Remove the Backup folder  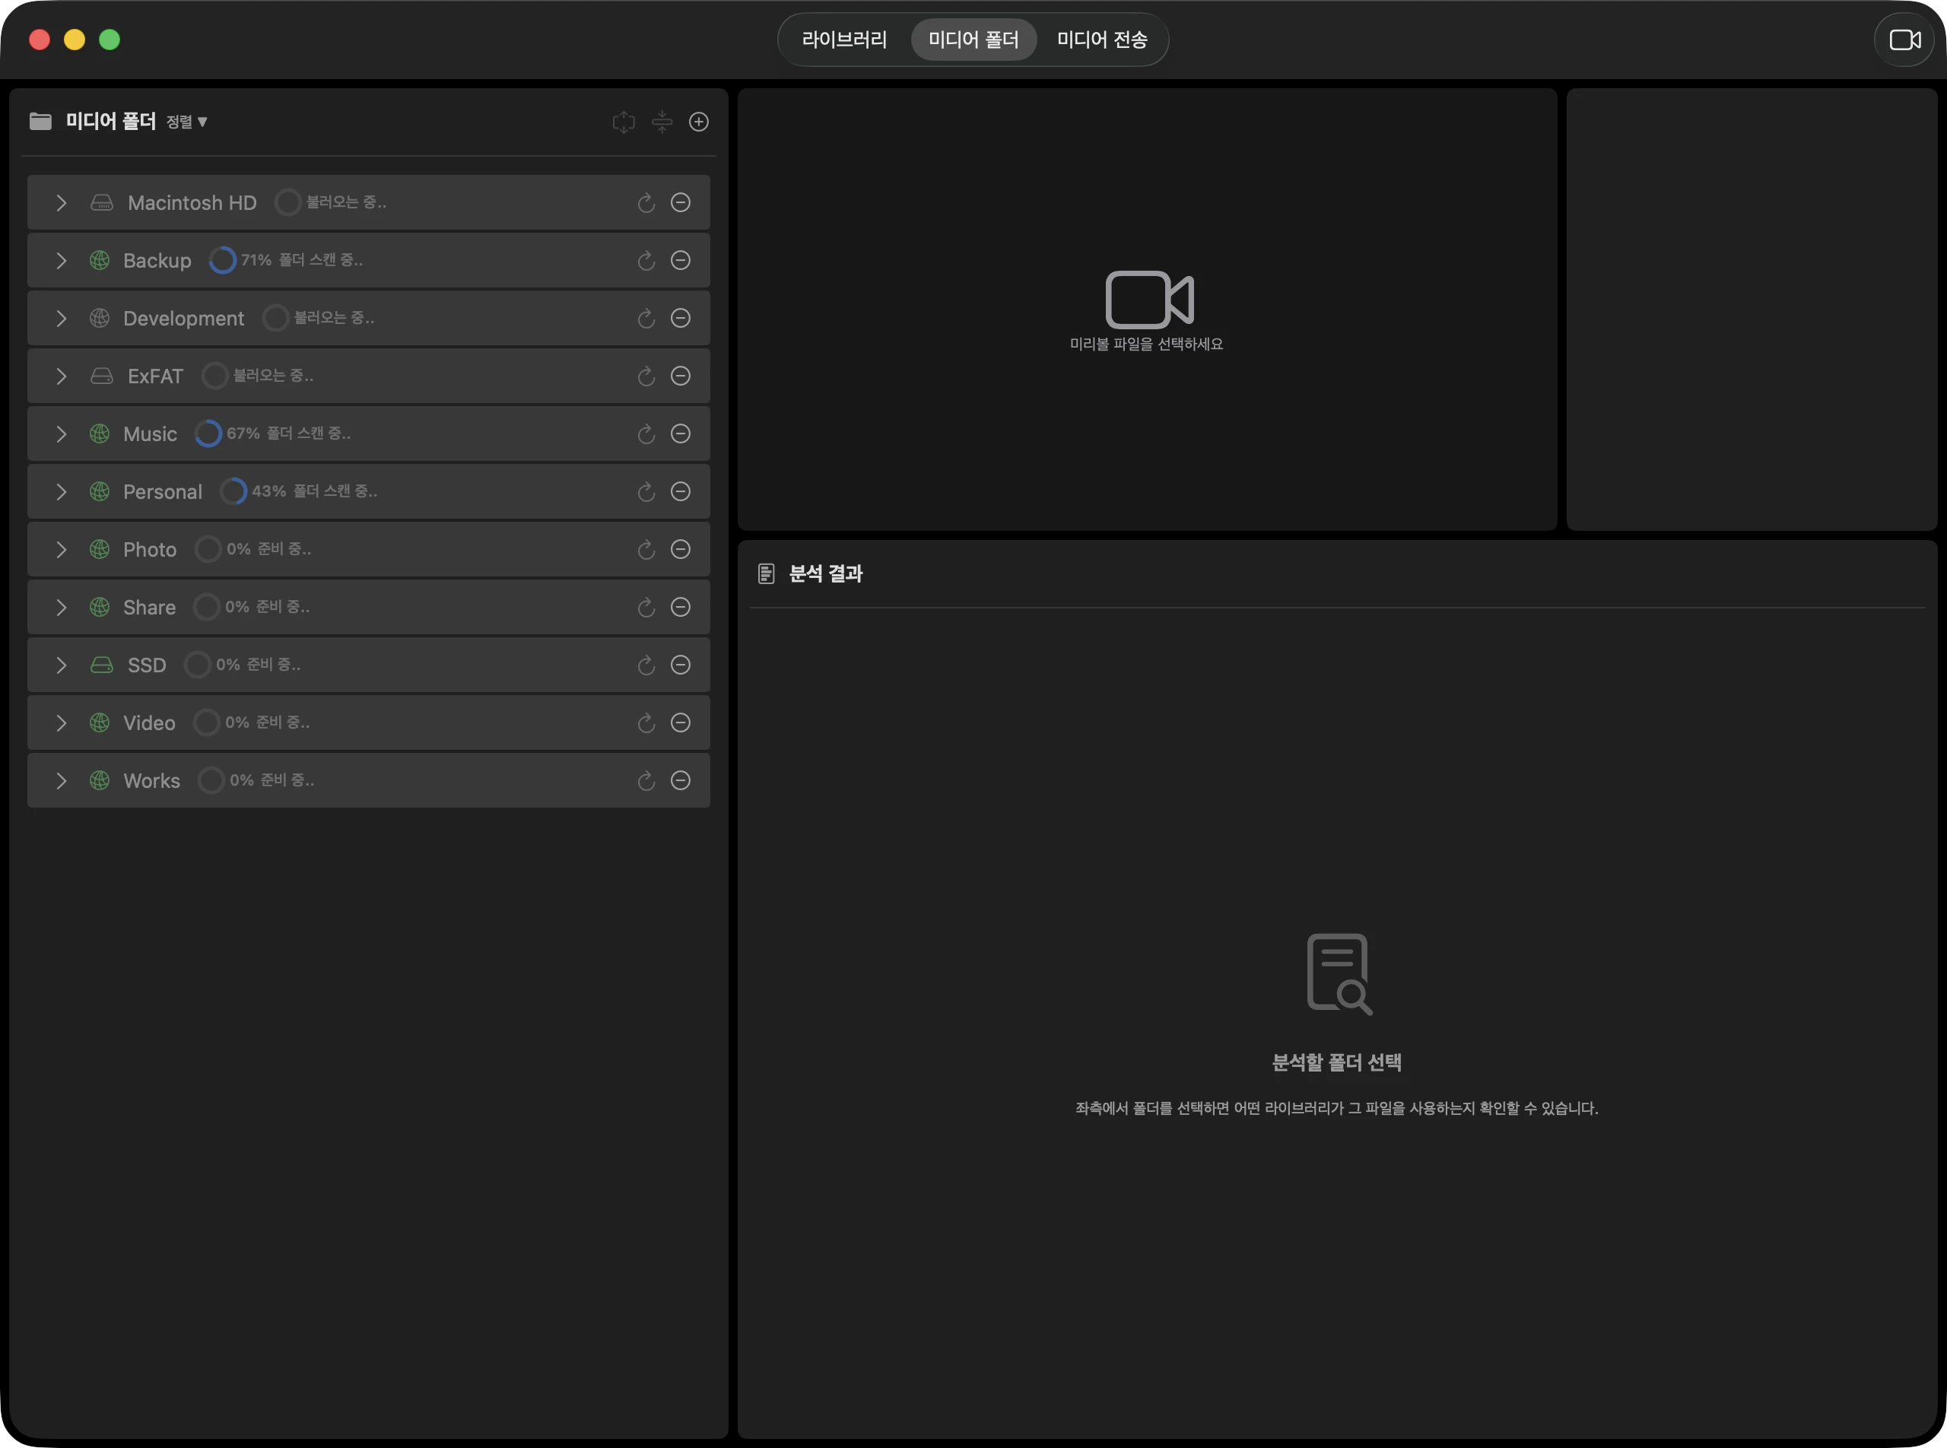[x=680, y=260]
